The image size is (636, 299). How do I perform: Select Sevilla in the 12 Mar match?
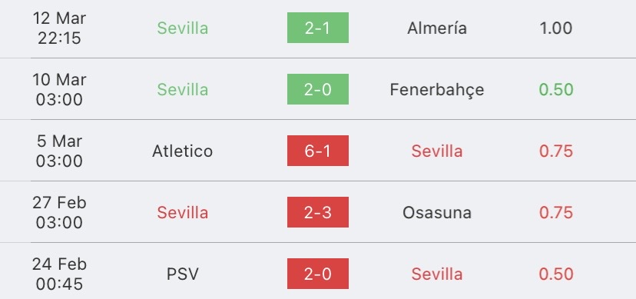pos(183,28)
